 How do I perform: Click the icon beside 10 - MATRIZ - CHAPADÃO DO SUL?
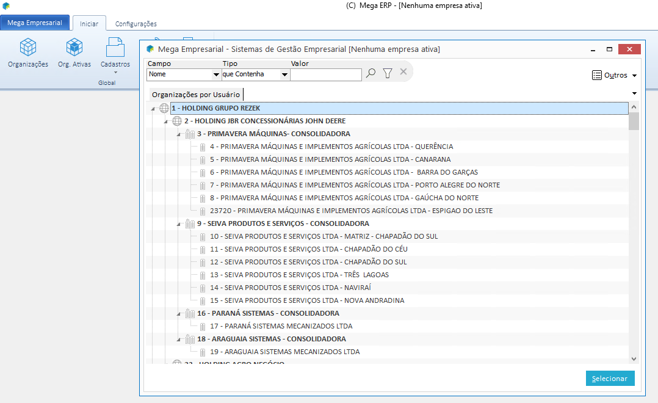point(203,237)
